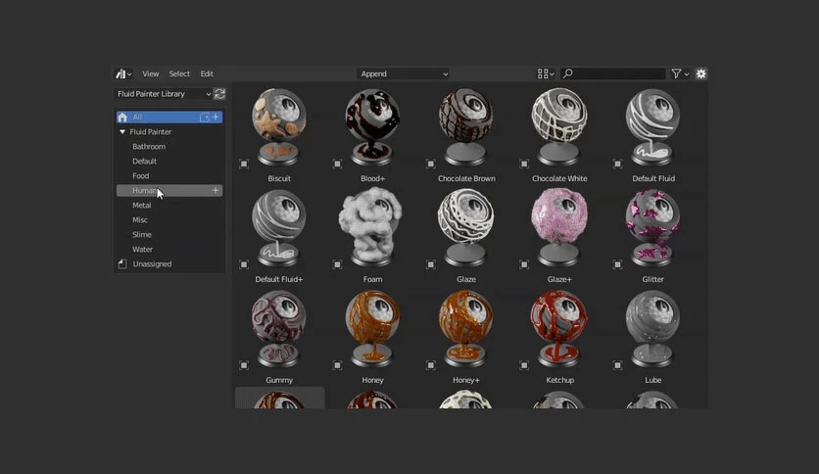Add a catalog with Human row plus

pyautogui.click(x=216, y=191)
